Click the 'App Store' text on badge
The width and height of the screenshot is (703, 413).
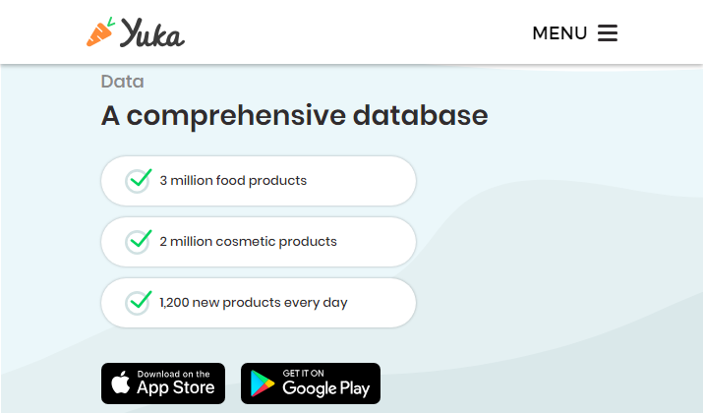(176, 387)
